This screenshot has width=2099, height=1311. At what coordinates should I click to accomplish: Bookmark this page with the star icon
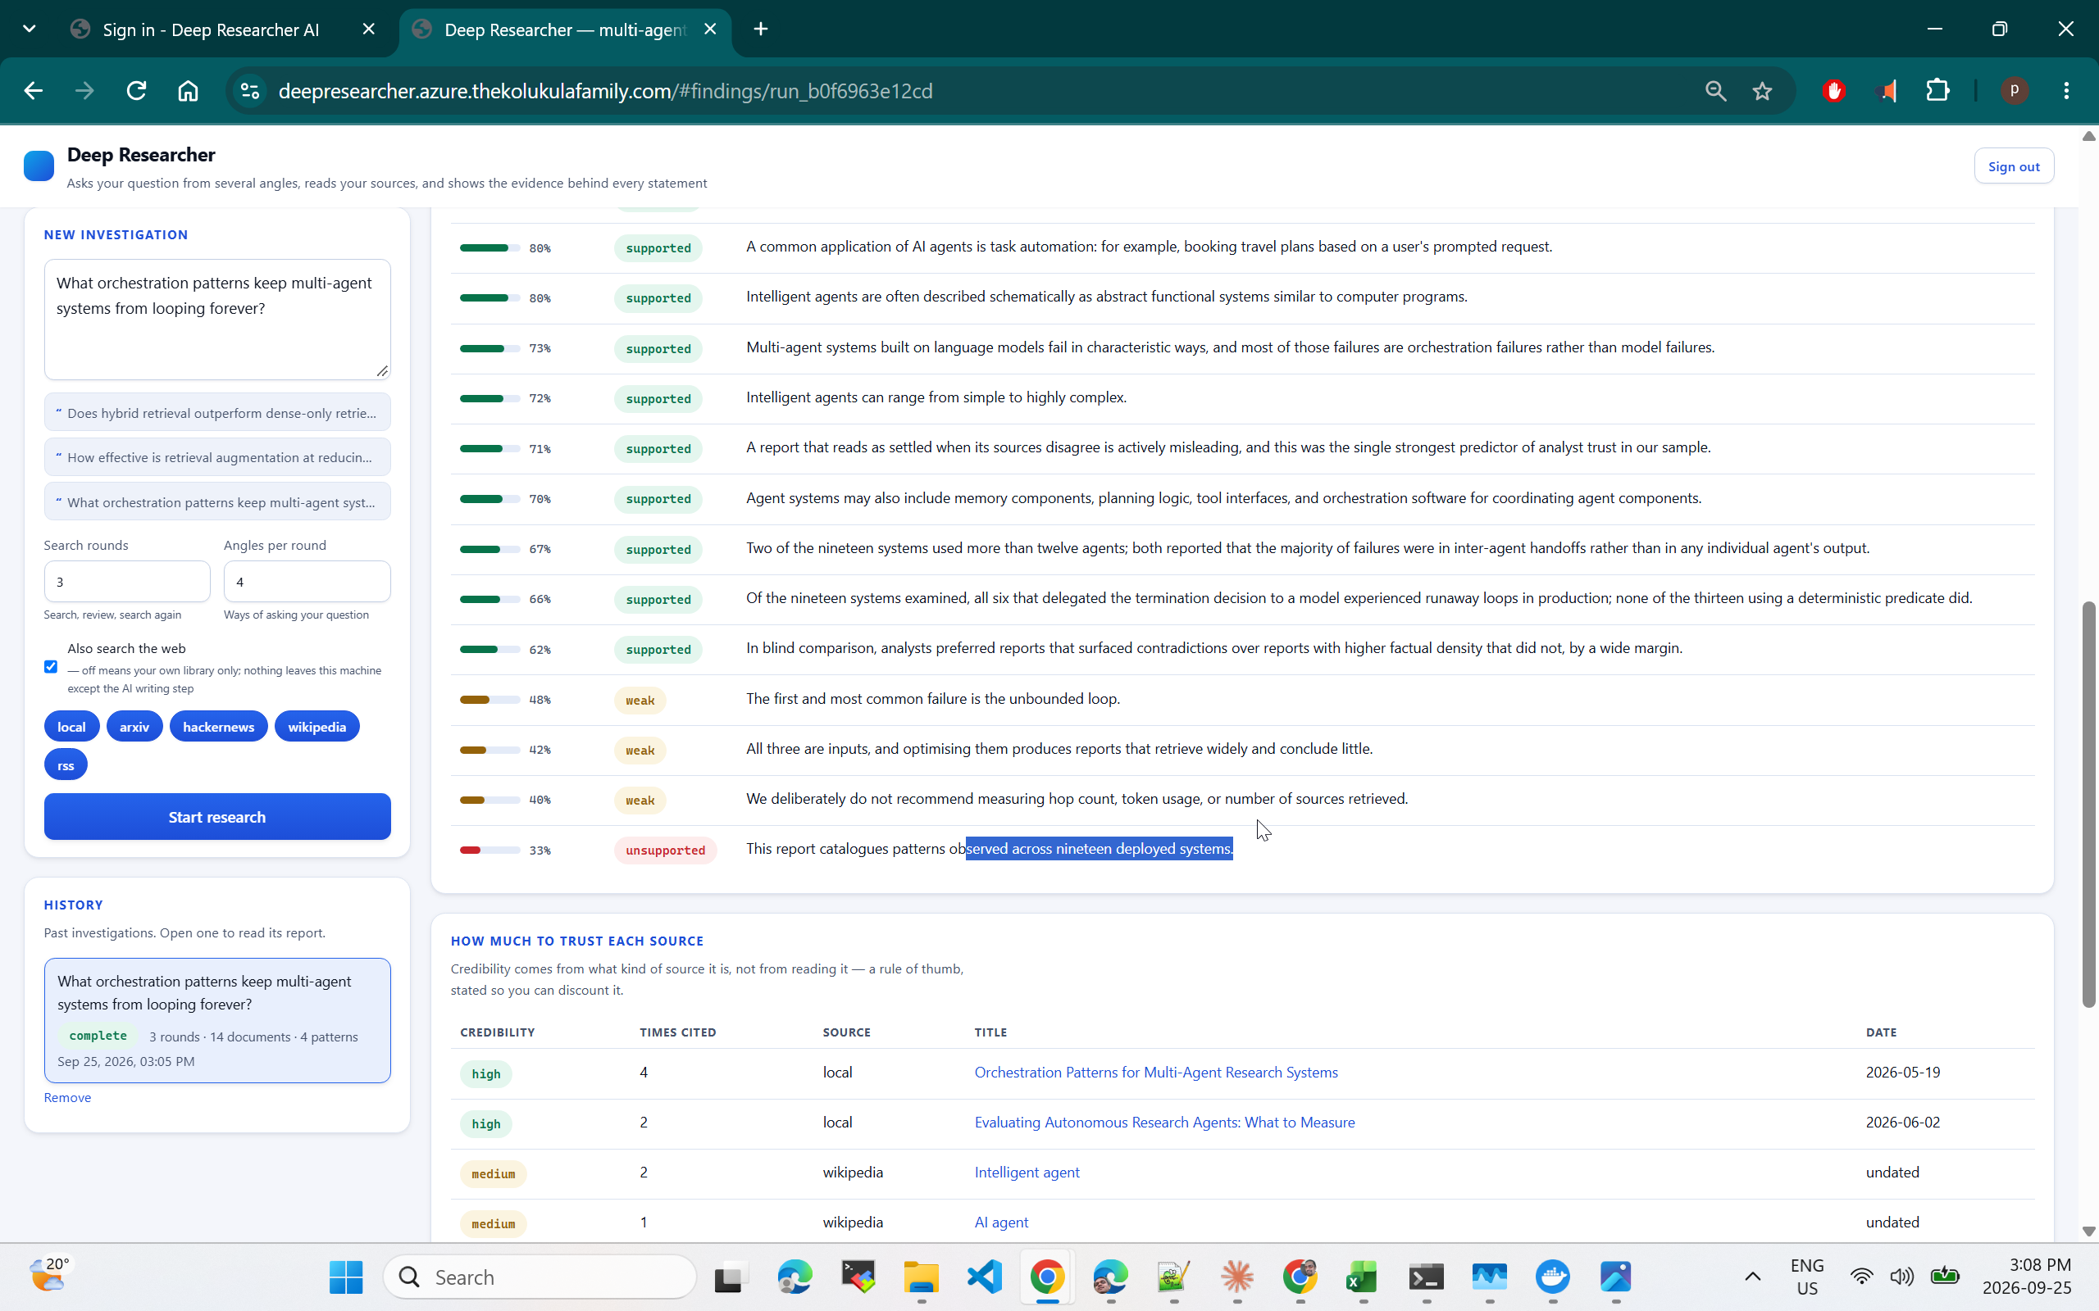pyautogui.click(x=1761, y=91)
